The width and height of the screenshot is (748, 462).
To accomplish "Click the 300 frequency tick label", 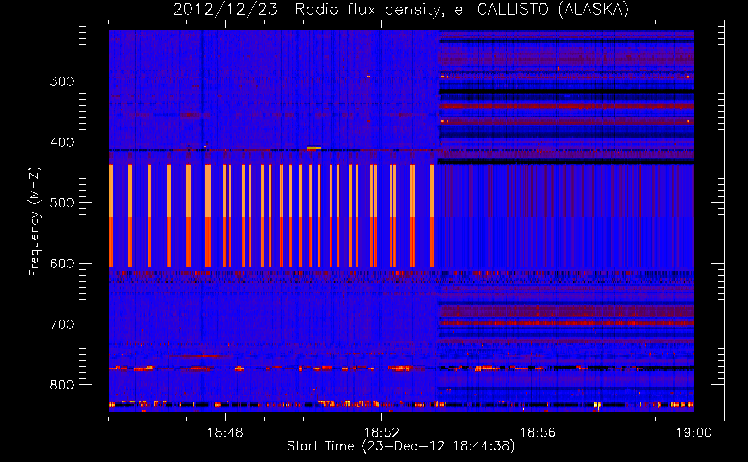I will pyautogui.click(x=62, y=81).
